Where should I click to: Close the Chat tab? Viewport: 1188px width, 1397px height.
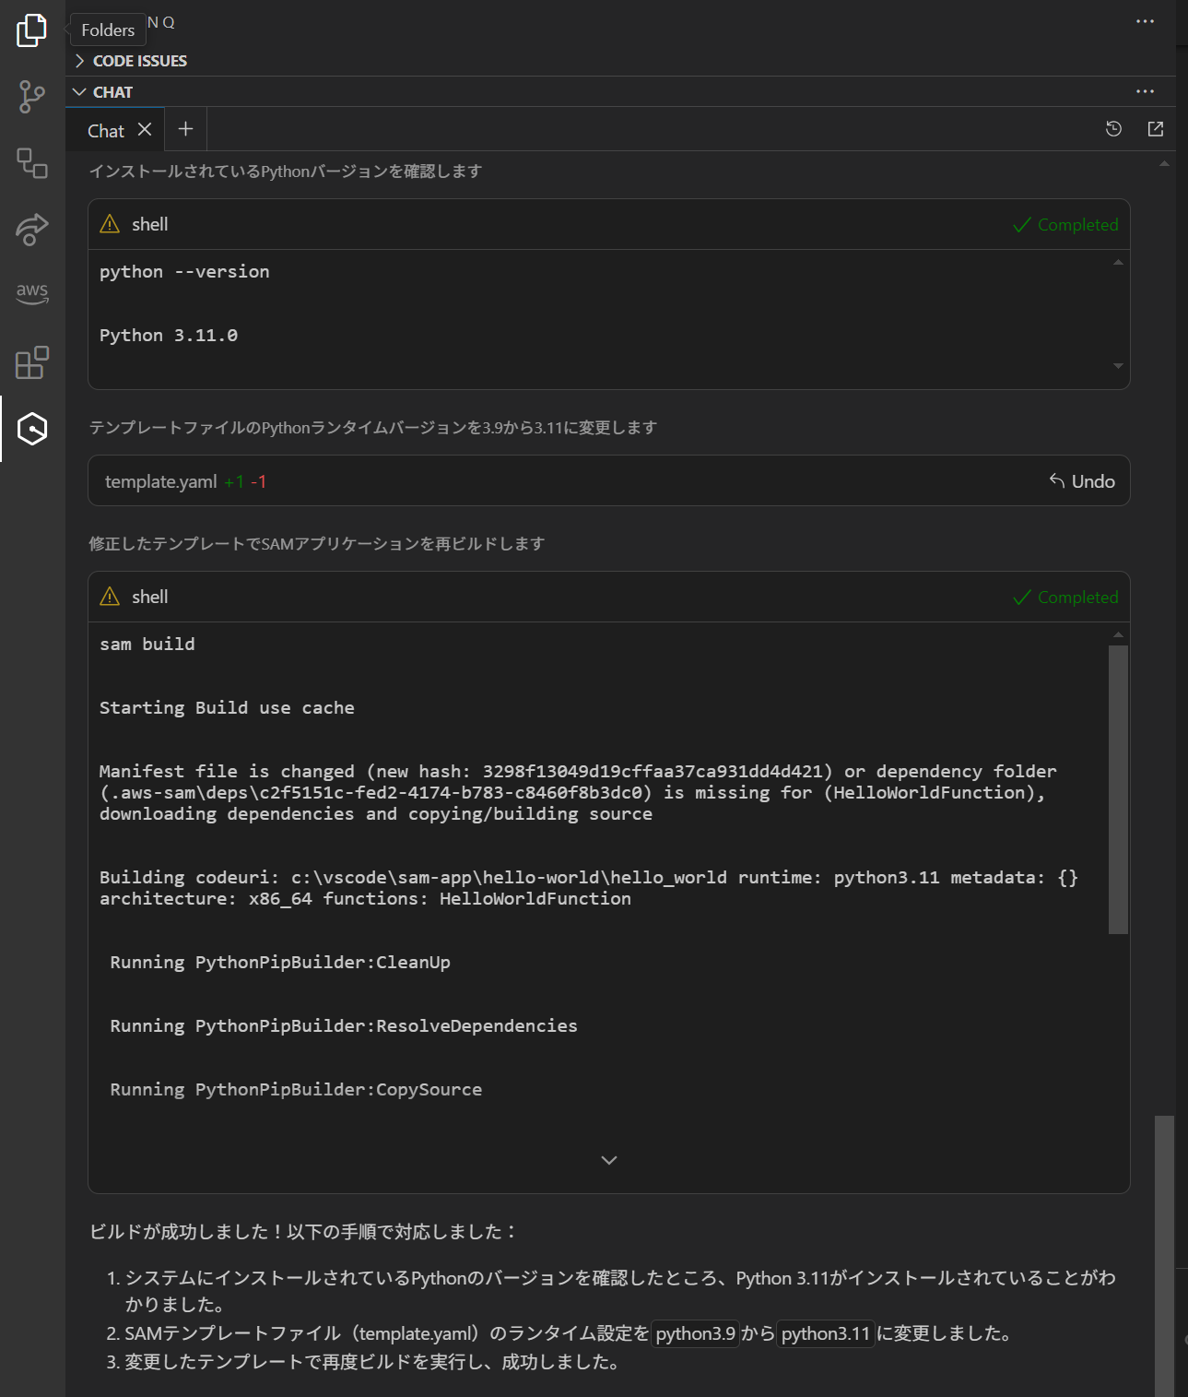tap(145, 130)
